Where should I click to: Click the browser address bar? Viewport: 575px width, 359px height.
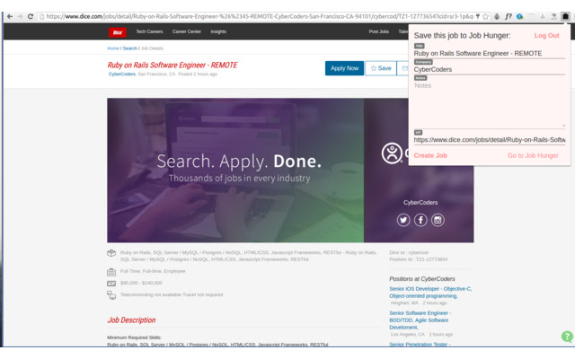[259, 16]
